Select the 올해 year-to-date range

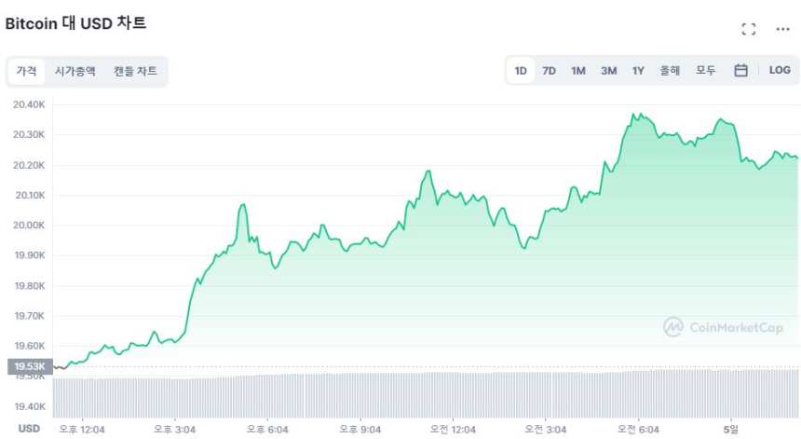(670, 71)
